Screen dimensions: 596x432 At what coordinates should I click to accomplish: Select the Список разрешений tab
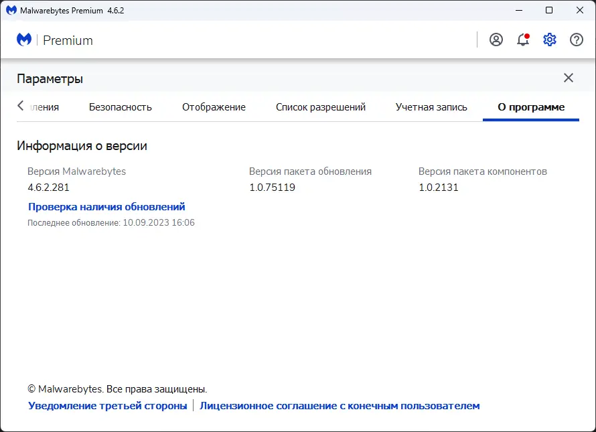pos(321,107)
